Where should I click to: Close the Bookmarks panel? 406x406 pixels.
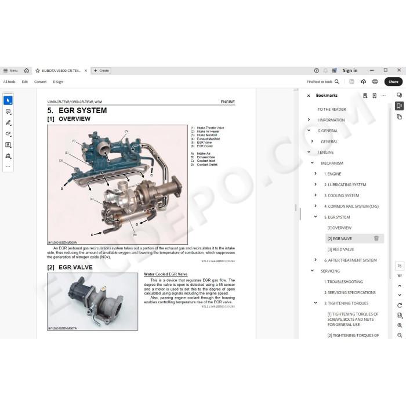click(x=309, y=96)
